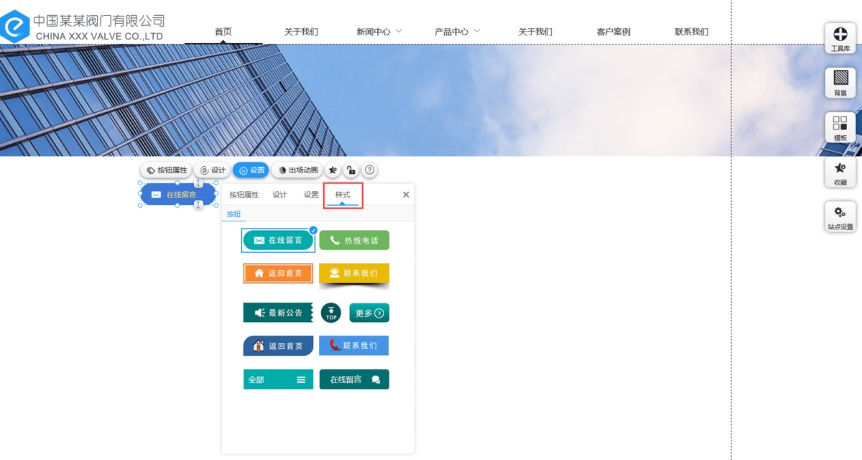This screenshot has height=460, width=862.
Task: Click the 模板 template icon in sidebar
Action: 840,127
